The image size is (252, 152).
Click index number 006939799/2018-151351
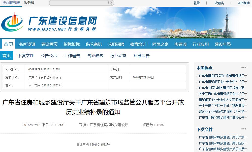point(44,69)
